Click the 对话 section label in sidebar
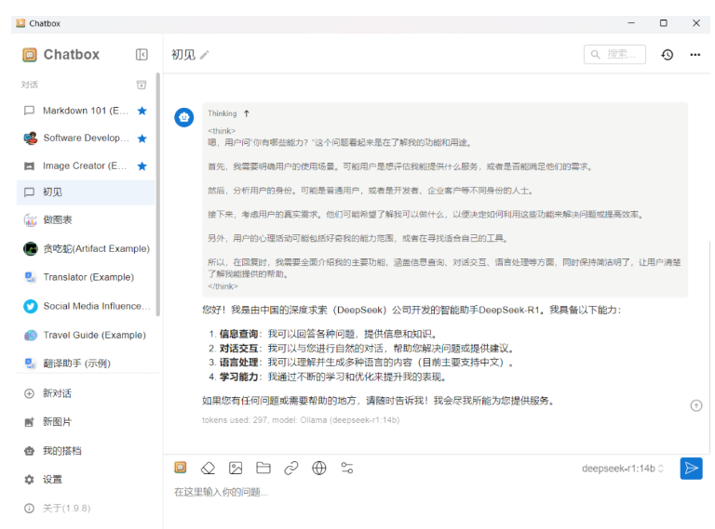 click(x=30, y=86)
